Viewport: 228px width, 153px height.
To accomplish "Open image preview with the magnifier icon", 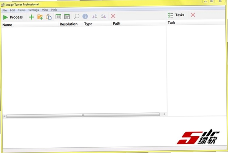I will click(x=76, y=16).
